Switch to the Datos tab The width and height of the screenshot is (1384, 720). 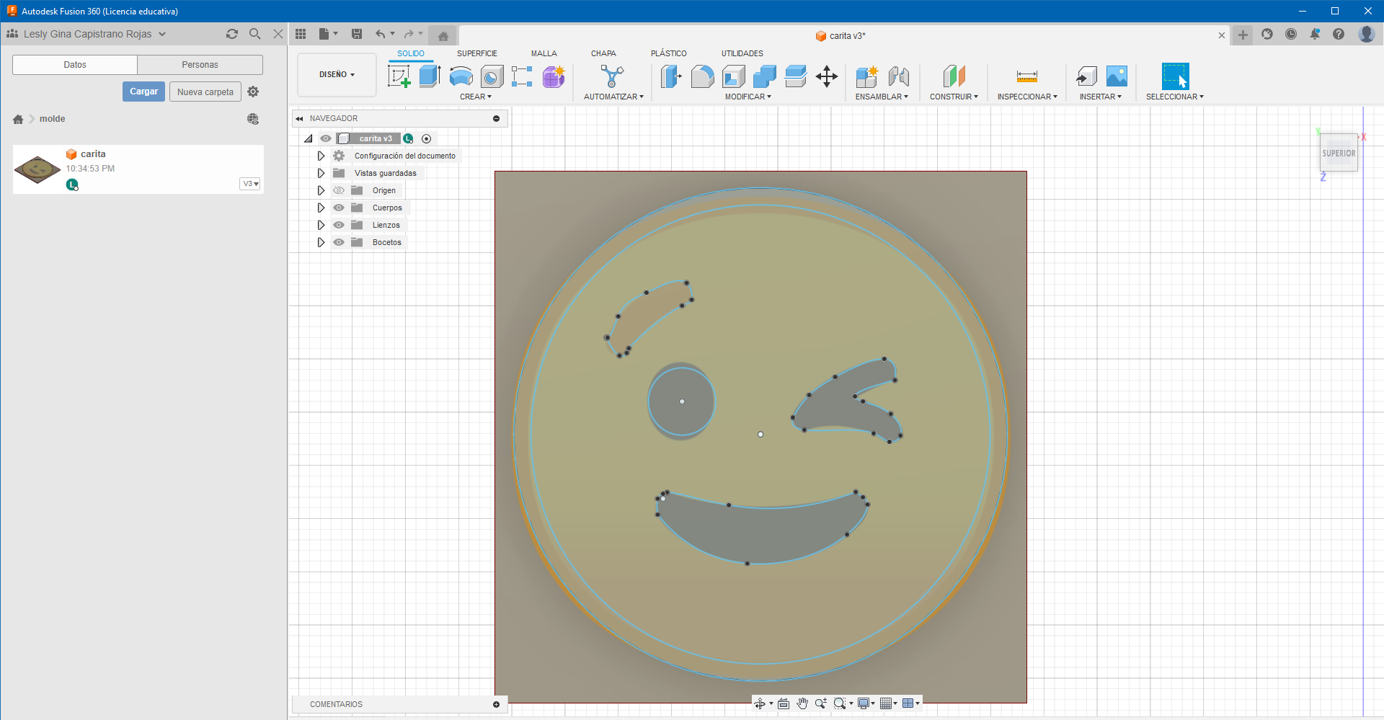point(75,65)
